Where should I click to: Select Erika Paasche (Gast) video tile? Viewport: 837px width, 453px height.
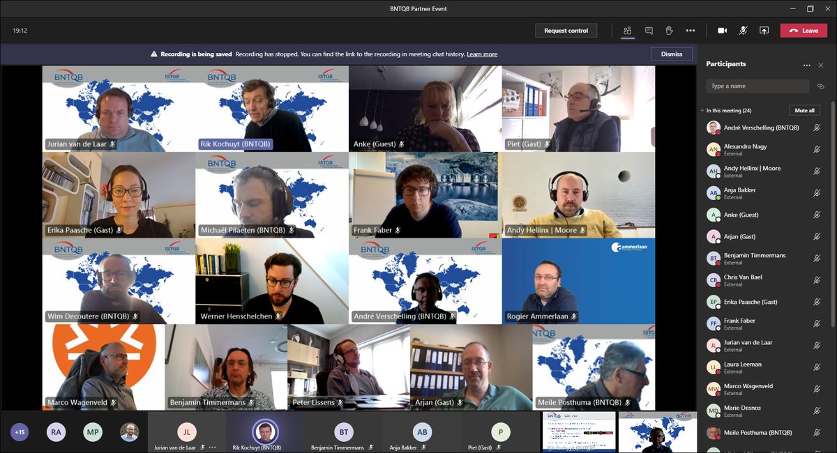tap(119, 195)
